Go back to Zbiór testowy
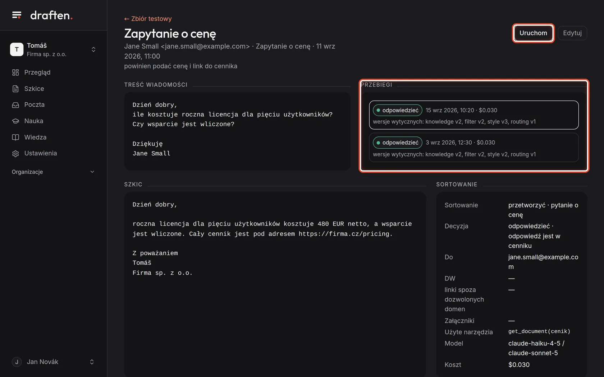 pos(148,19)
